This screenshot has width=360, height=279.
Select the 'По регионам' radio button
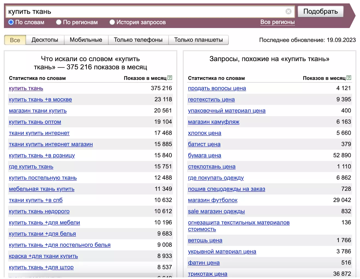coord(59,22)
